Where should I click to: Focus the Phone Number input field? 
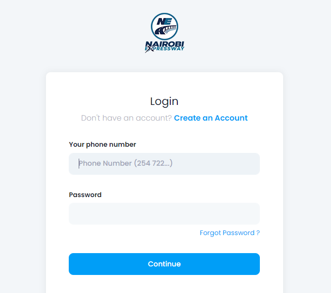[164, 164]
